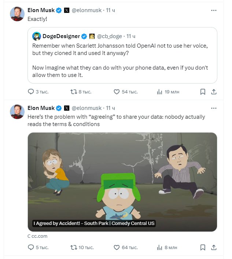232x259 pixels.
Task: Share the 'Exactly!' tweet
Action: [x=214, y=92]
